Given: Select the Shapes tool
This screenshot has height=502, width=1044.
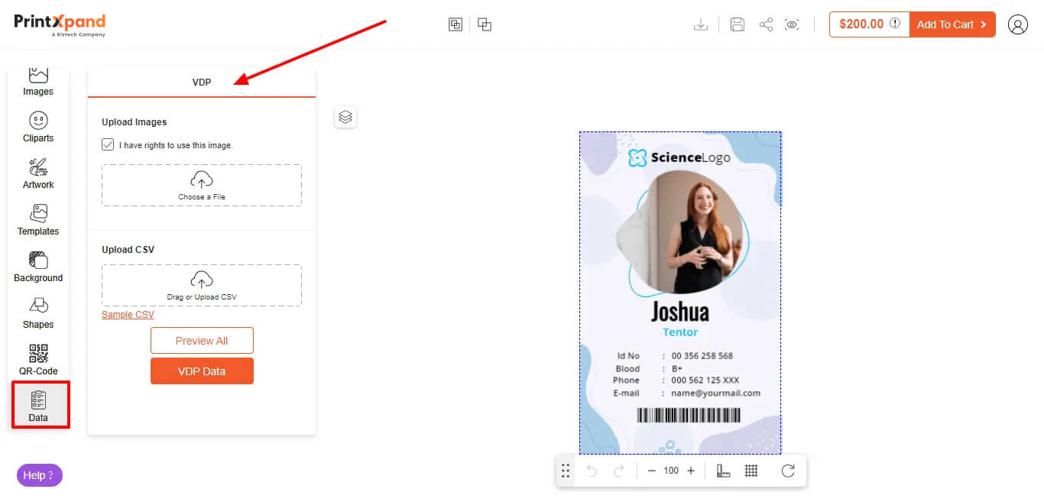Looking at the screenshot, I should (38, 313).
